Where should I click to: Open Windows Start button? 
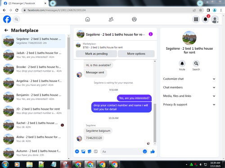pos(5,164)
